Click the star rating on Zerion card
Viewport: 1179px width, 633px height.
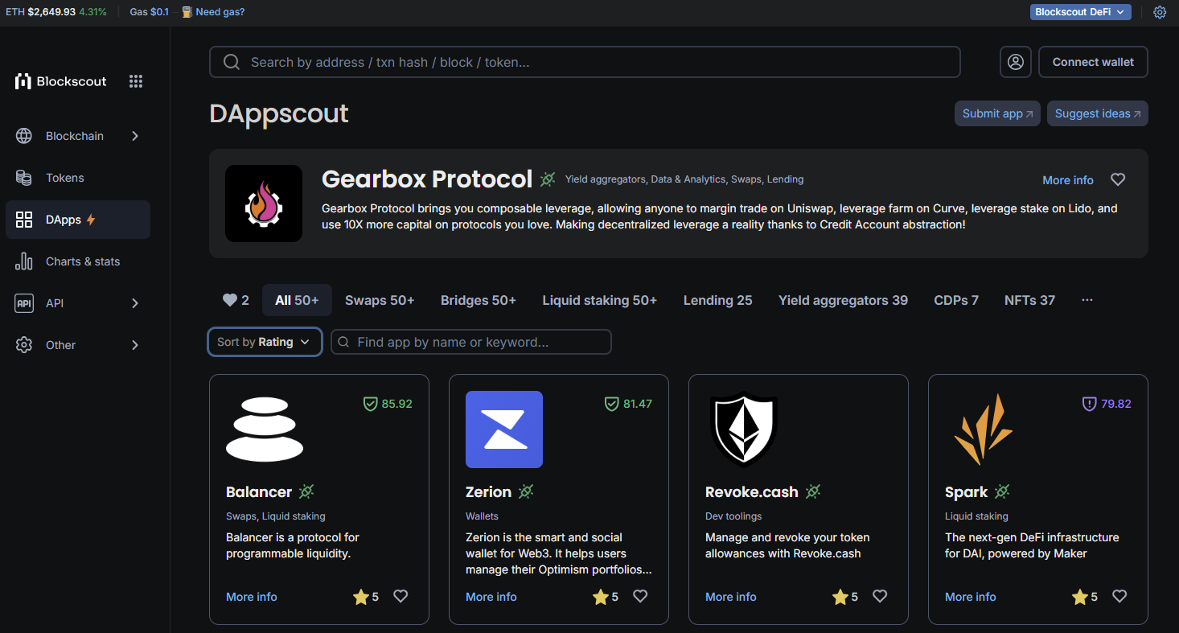[606, 597]
